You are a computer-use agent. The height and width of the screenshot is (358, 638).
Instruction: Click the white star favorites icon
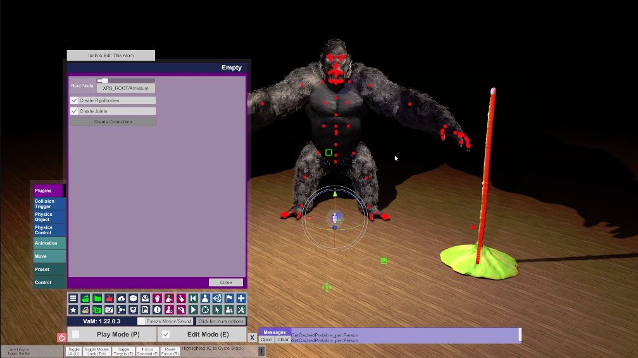tap(73, 309)
